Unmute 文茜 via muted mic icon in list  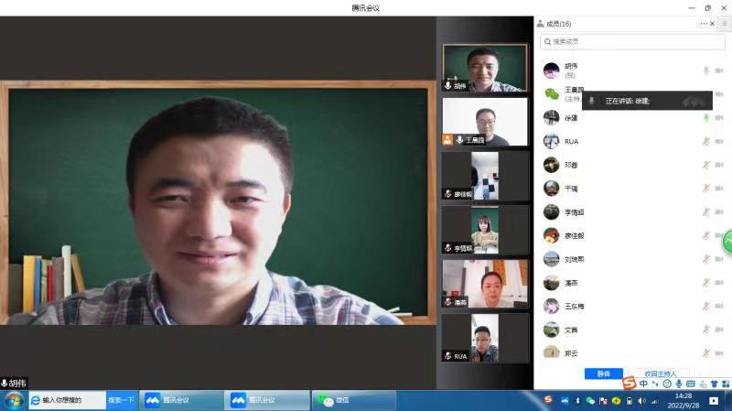705,330
